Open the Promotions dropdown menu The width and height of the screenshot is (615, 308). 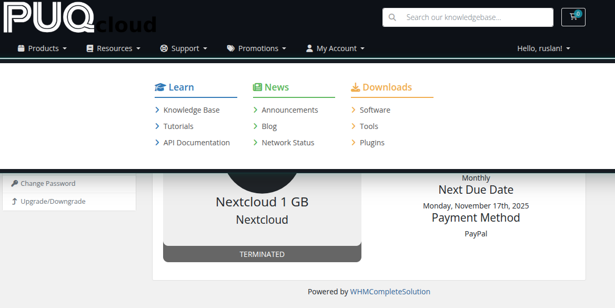[x=257, y=48]
